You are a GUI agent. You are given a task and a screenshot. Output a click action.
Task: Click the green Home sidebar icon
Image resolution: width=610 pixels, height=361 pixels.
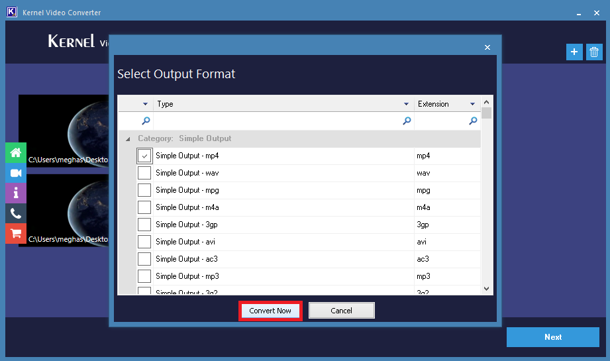pos(16,152)
